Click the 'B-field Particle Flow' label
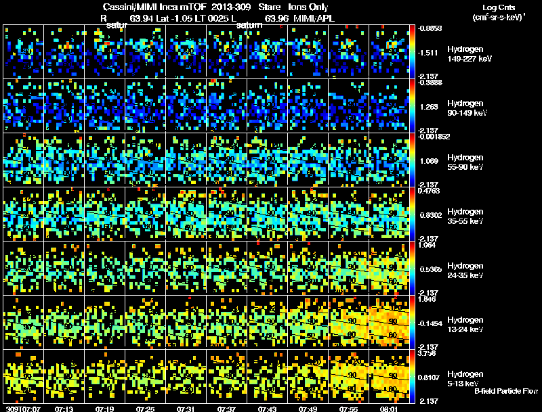Screen dimensions: 542x412 (506, 391)
